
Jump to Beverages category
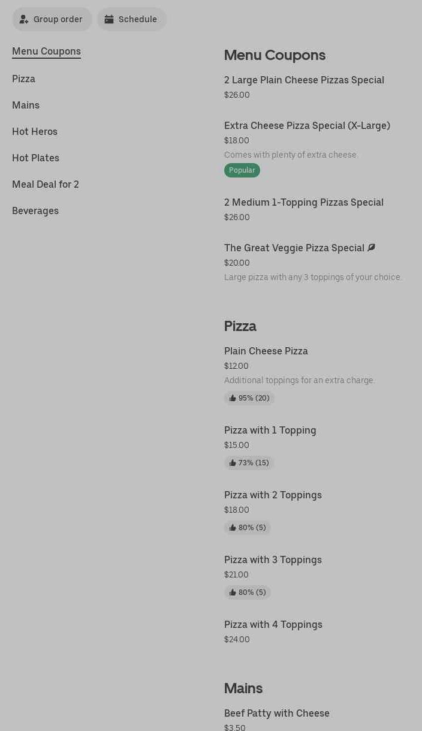pos(35,211)
